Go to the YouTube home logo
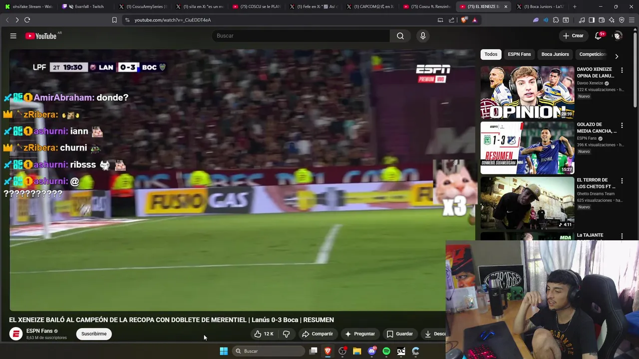Screen dimensions: 639x359 click(41, 36)
